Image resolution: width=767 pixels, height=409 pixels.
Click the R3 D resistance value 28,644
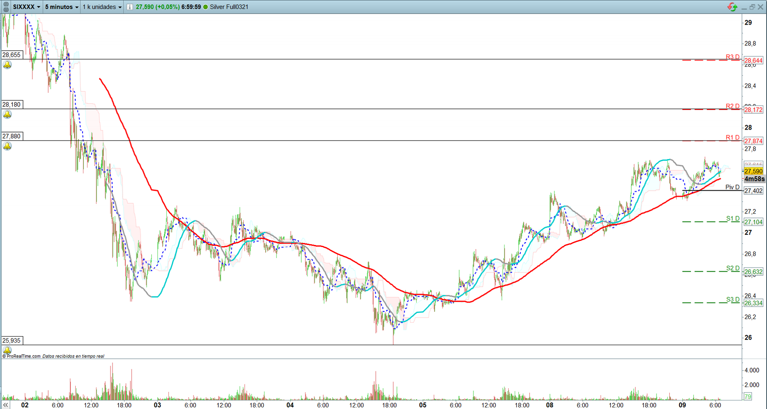[x=753, y=61]
